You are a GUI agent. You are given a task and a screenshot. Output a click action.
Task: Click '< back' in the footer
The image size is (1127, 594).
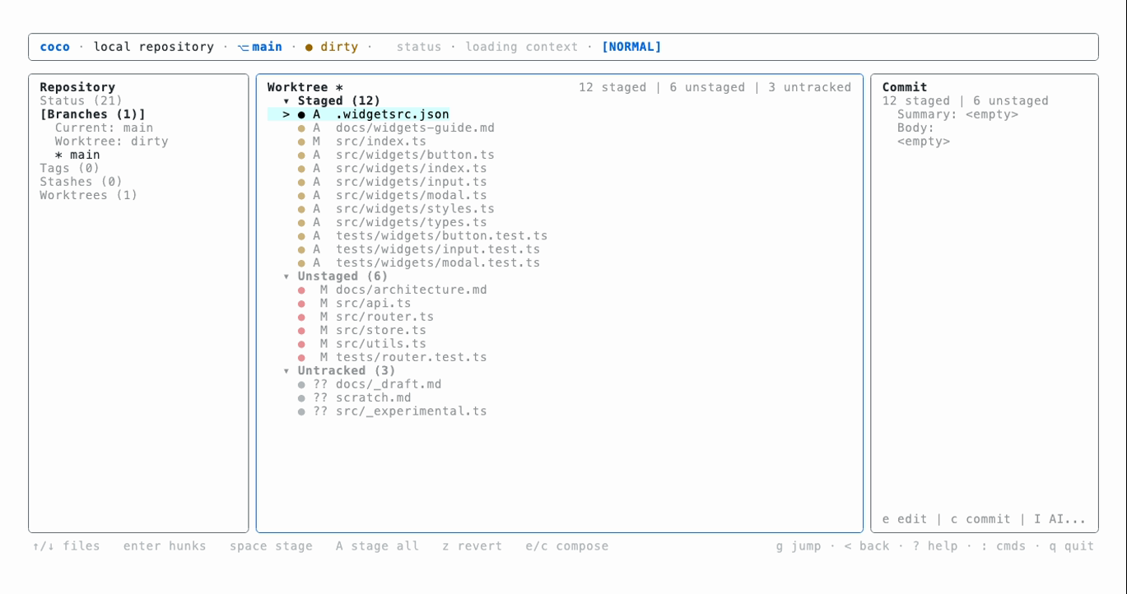click(867, 546)
